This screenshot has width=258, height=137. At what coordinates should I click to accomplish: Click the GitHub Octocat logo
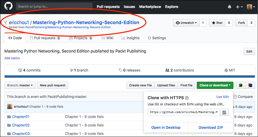8,7
